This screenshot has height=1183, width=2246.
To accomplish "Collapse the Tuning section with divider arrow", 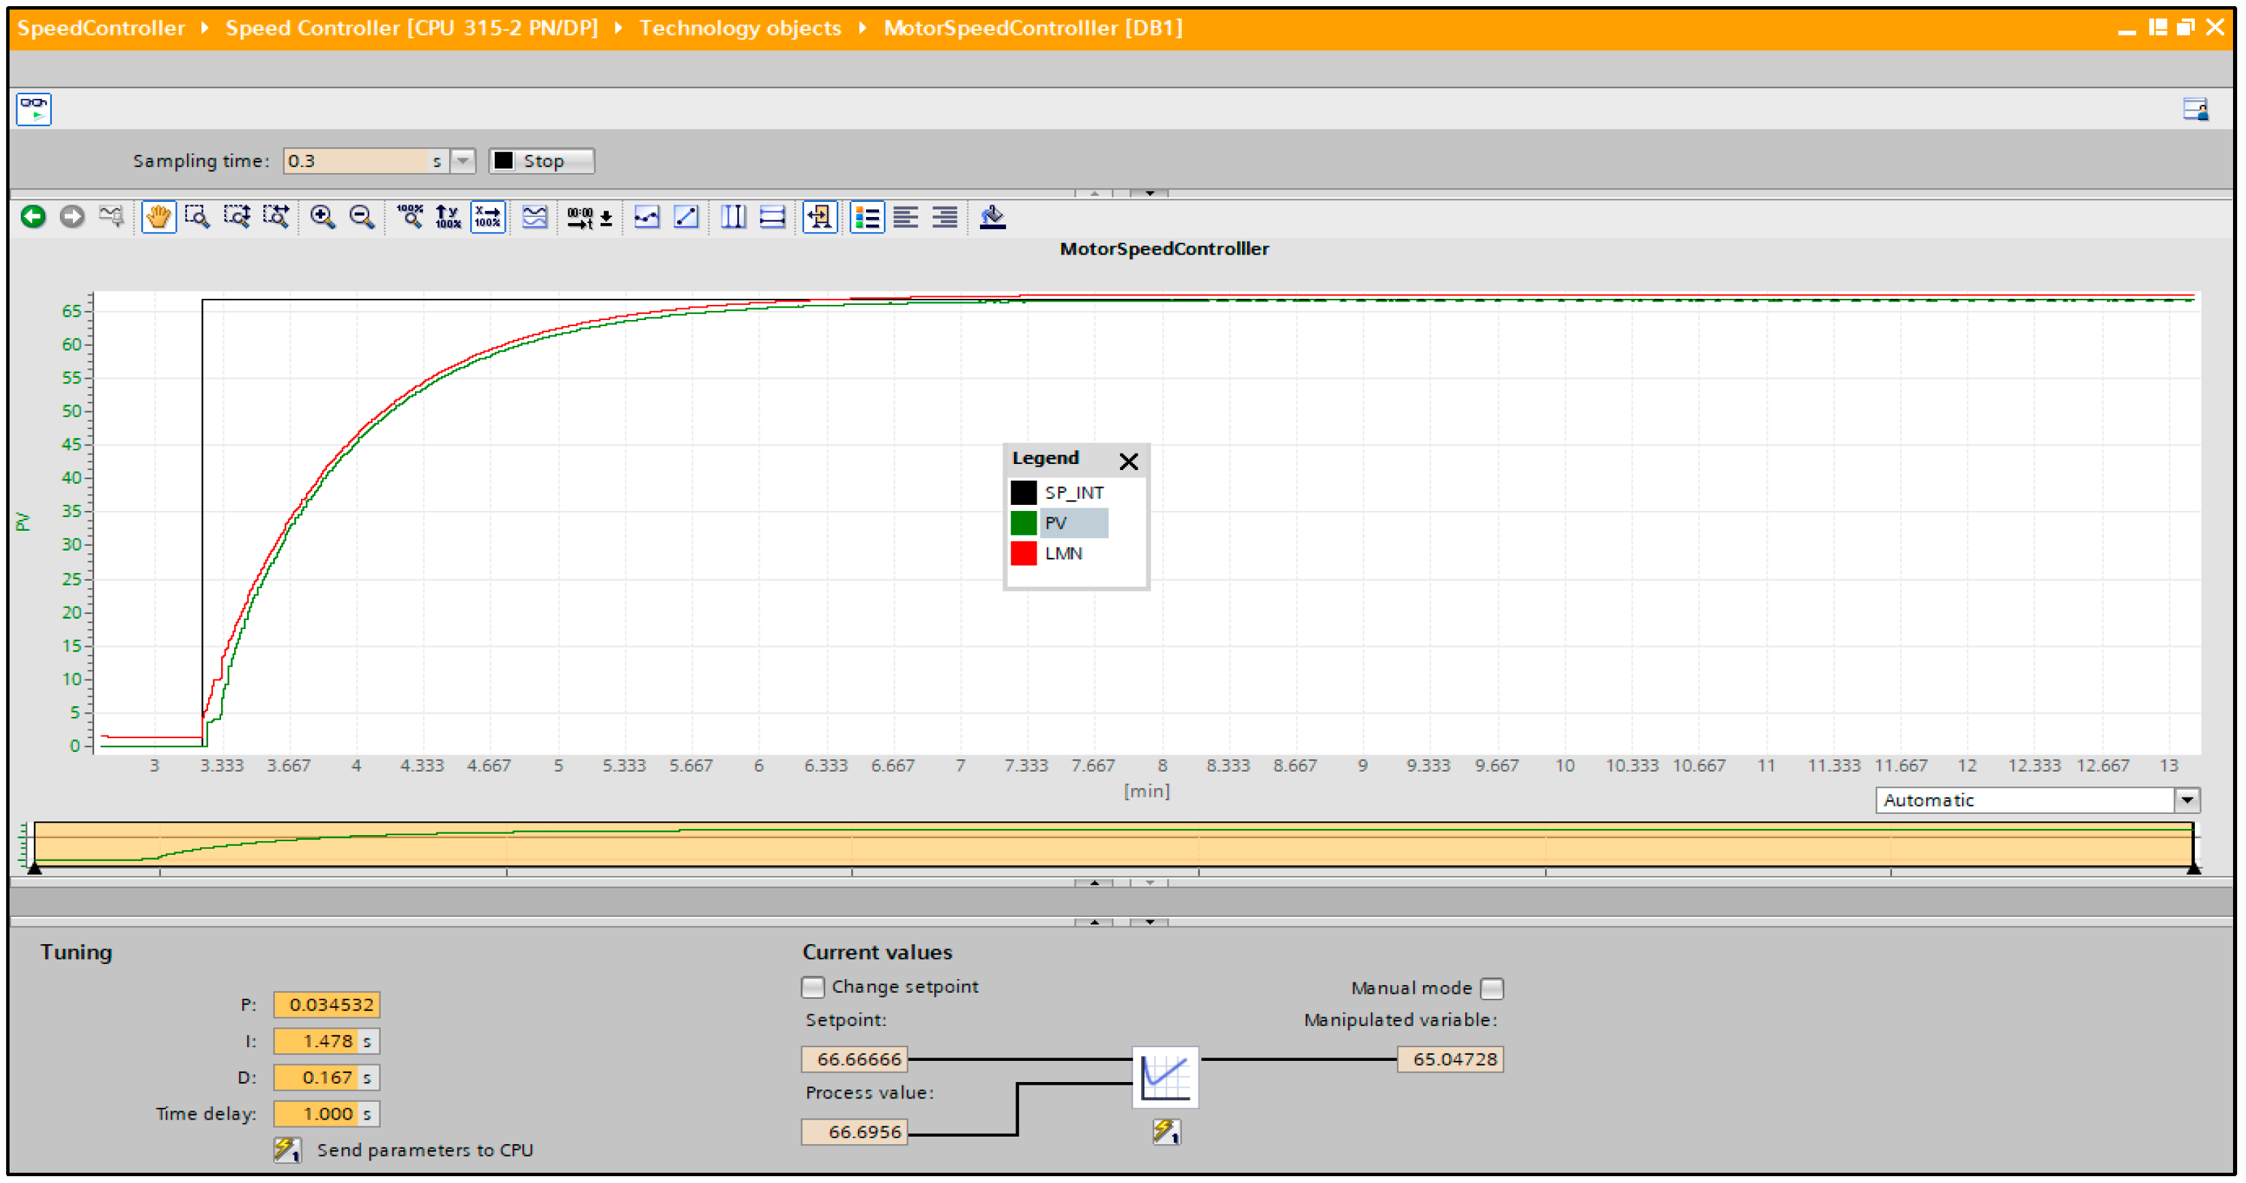I will [1150, 922].
